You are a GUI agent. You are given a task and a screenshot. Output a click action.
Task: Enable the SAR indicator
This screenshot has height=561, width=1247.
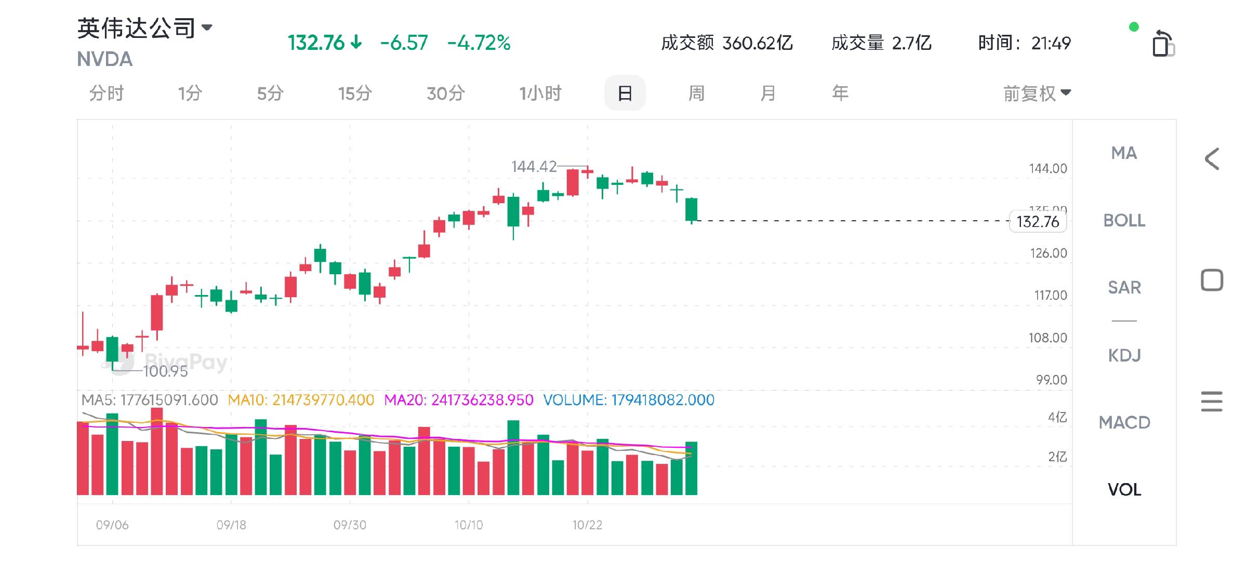(x=1124, y=287)
